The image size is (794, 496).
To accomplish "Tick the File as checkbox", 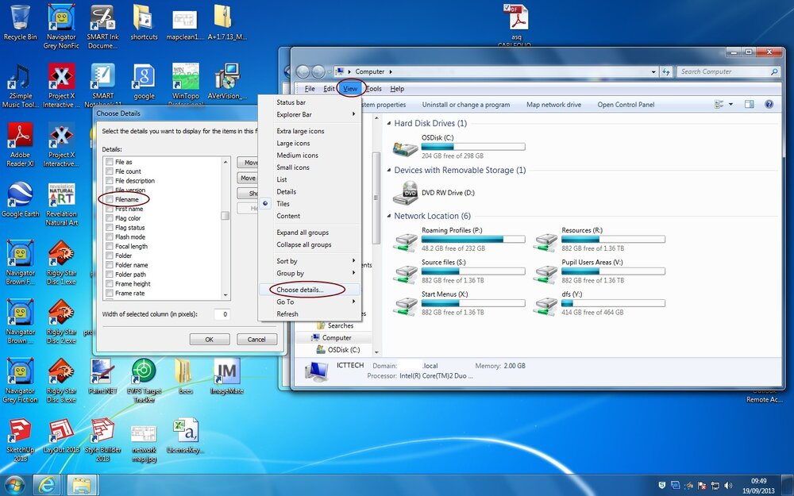I will pyautogui.click(x=109, y=162).
